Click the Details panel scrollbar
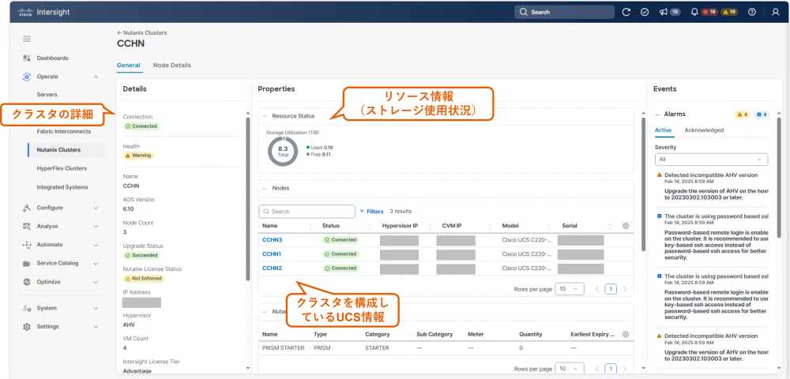 coord(246,199)
